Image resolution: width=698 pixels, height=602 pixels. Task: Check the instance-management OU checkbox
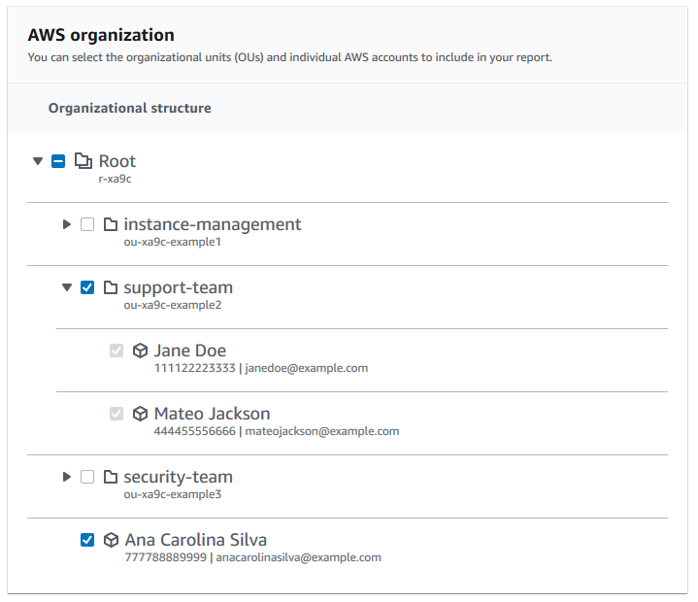click(87, 224)
